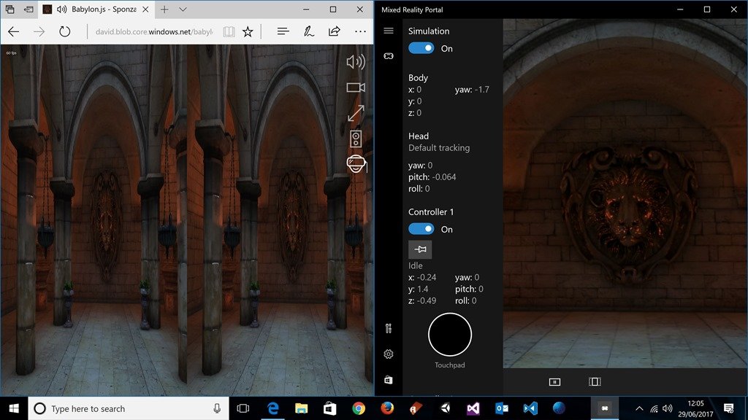
Task: Show hidden system tray icons
Action: (x=640, y=408)
